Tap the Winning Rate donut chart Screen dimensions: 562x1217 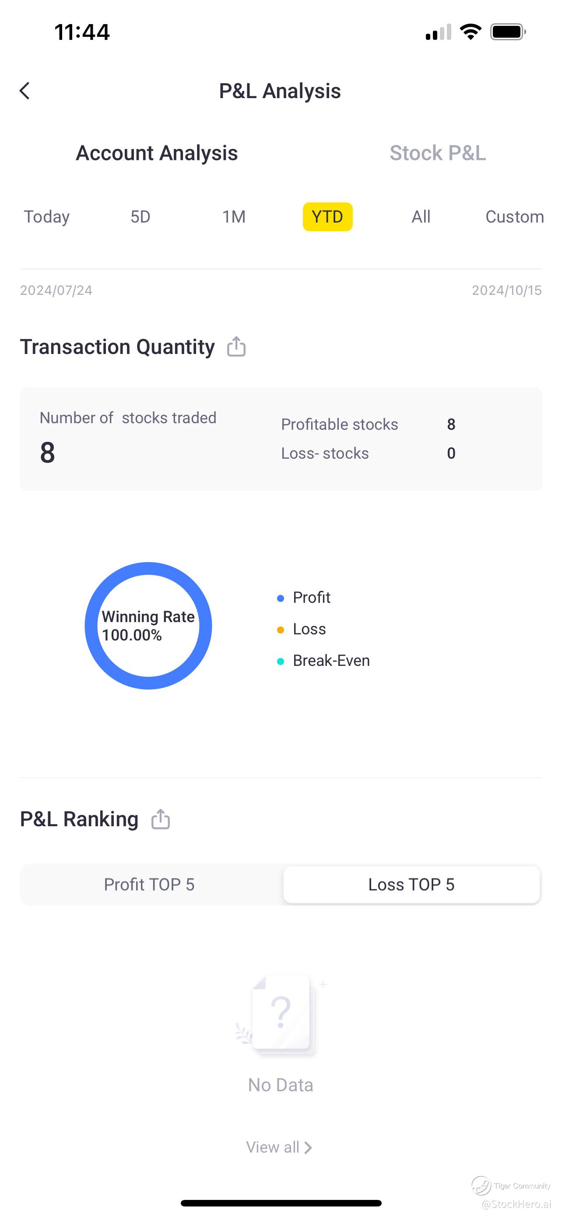[x=148, y=626]
